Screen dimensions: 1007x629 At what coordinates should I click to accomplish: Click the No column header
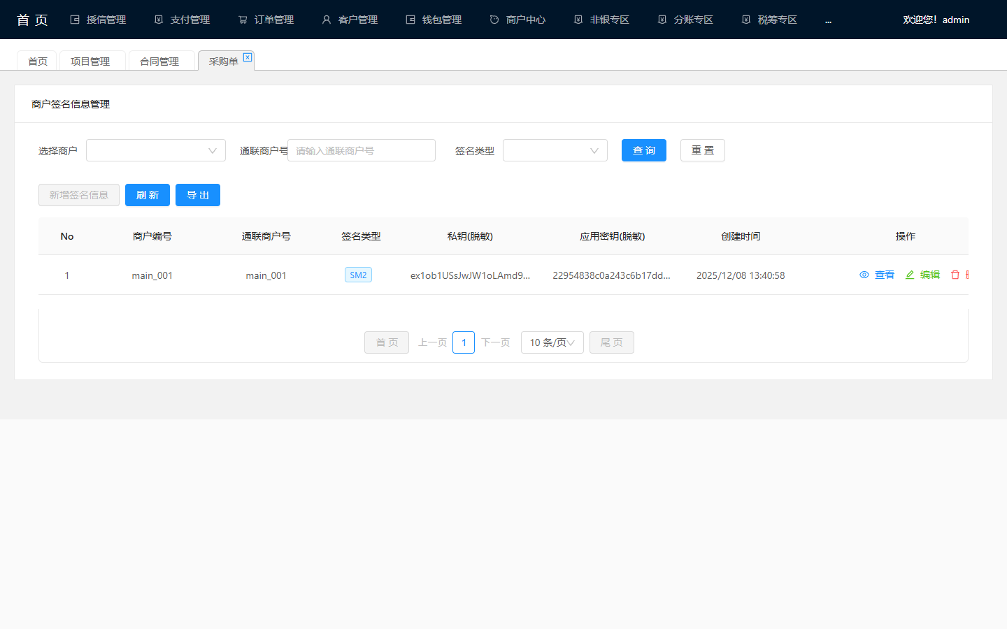pos(67,236)
